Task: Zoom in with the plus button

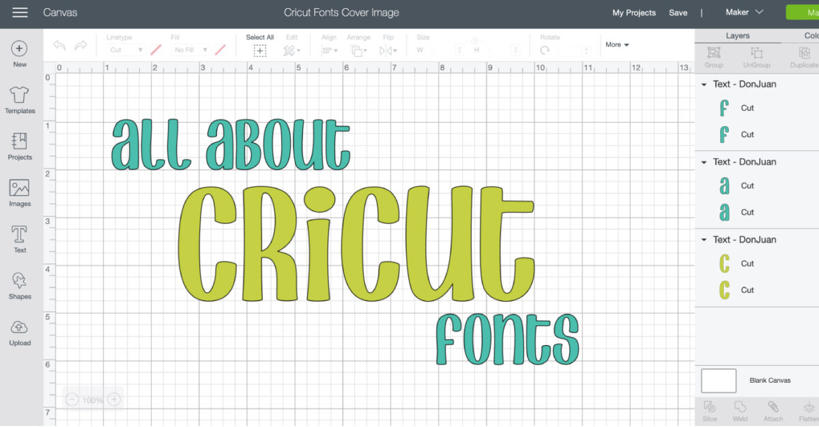Action: [114, 400]
